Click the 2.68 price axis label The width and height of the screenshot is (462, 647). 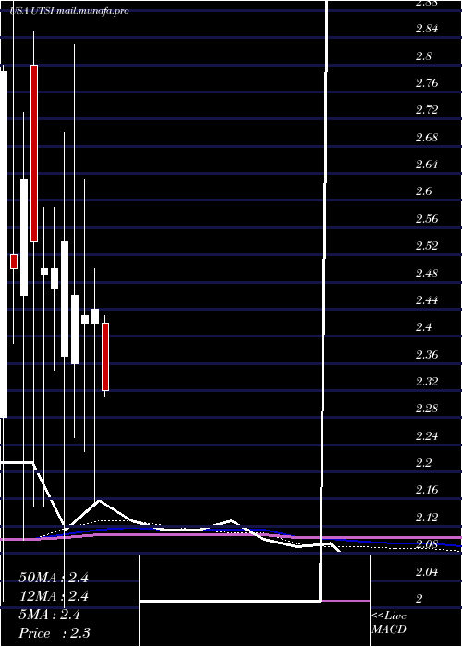coord(427,138)
